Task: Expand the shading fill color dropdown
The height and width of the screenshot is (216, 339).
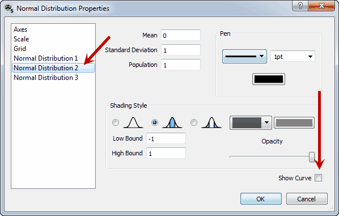Action: (x=251, y=123)
